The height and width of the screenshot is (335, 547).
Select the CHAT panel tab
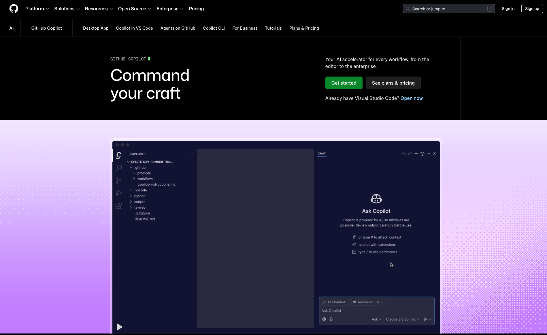pyautogui.click(x=322, y=154)
